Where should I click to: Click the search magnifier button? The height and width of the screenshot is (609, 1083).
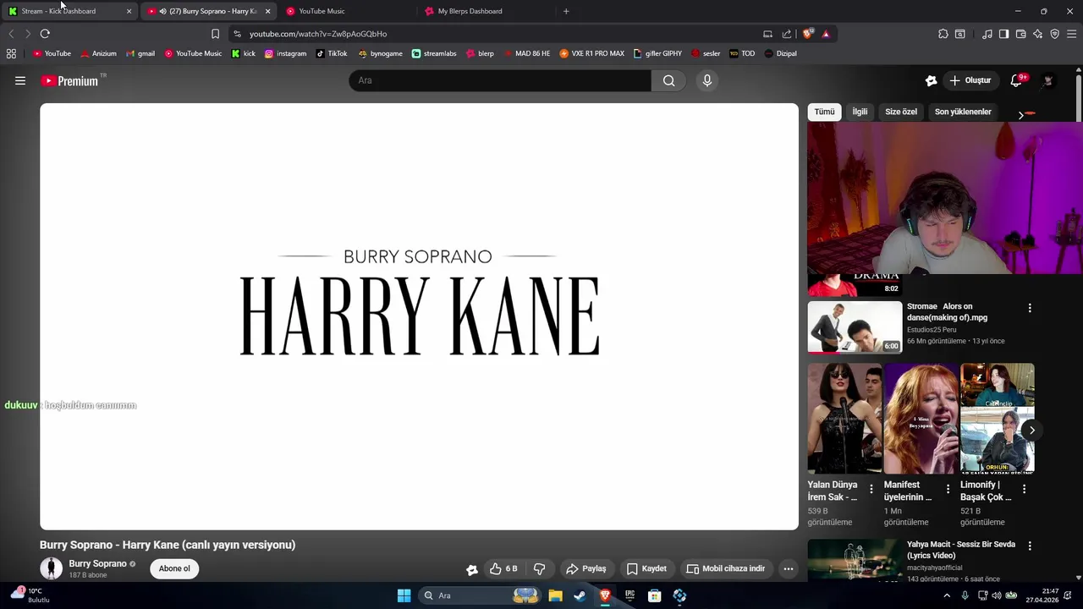[669, 80]
